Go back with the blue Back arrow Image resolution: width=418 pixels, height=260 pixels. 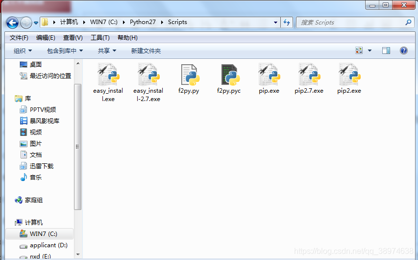click(x=12, y=23)
